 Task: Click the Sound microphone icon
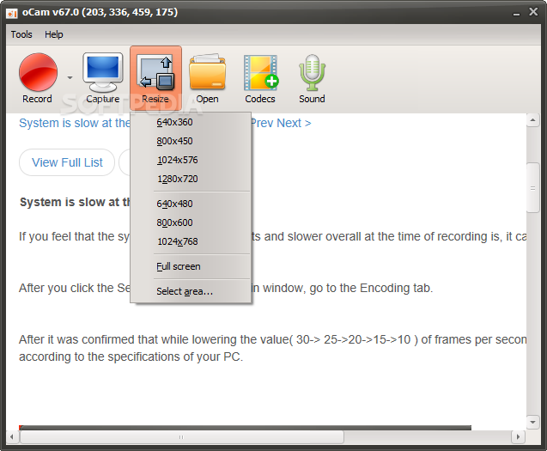(x=312, y=73)
